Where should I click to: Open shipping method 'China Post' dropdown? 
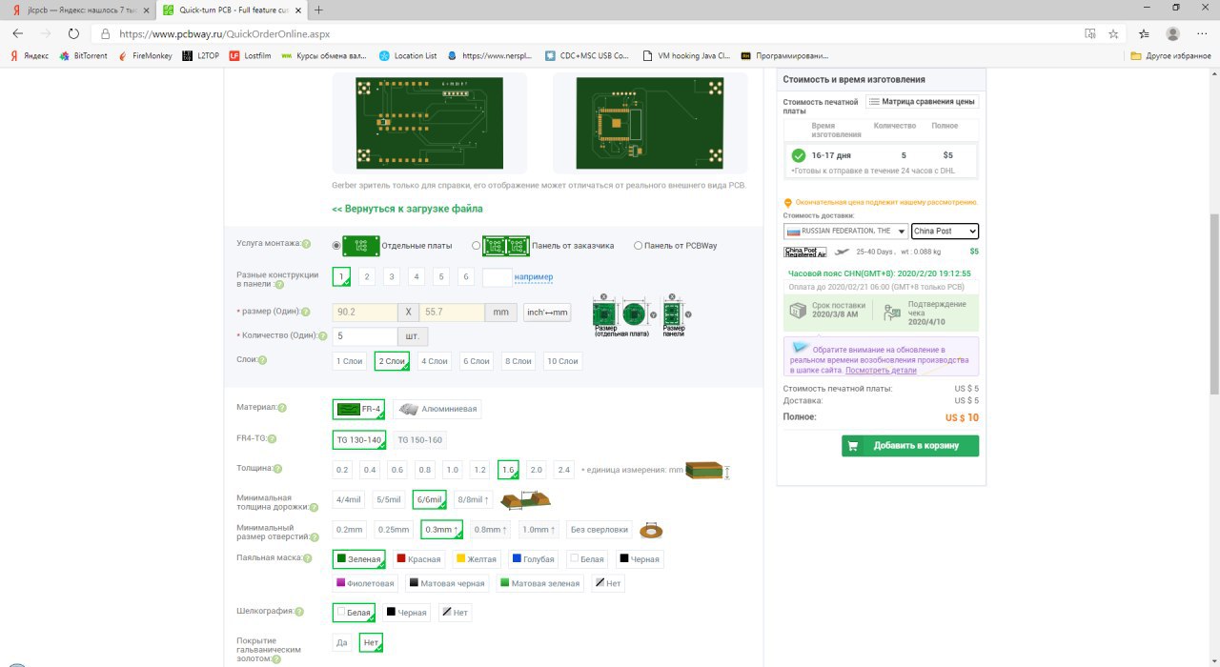[x=945, y=231]
